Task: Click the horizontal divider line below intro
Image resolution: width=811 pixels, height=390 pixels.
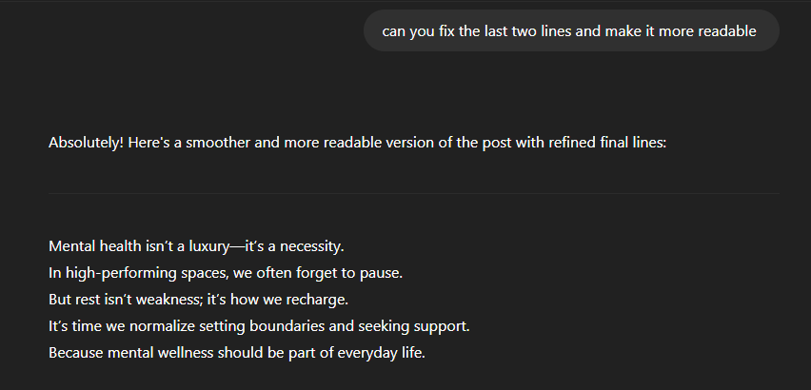Action: 414,193
